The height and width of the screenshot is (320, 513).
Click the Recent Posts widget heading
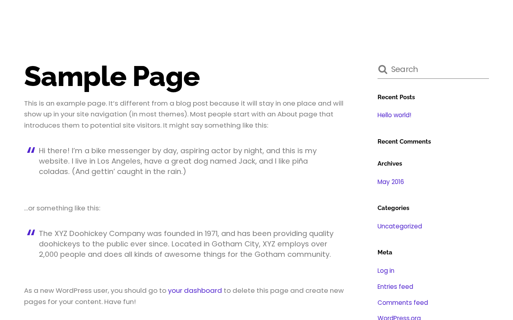point(396,97)
